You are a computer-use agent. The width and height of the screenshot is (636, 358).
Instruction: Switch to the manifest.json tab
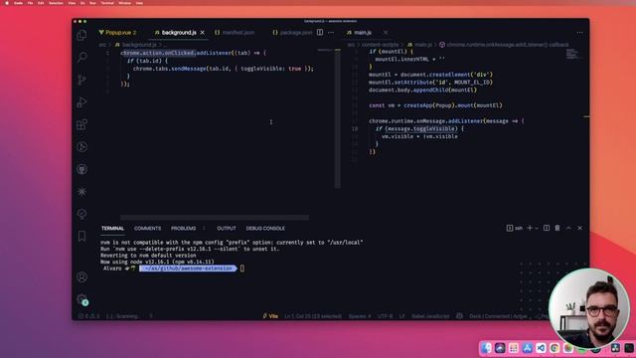click(235, 33)
